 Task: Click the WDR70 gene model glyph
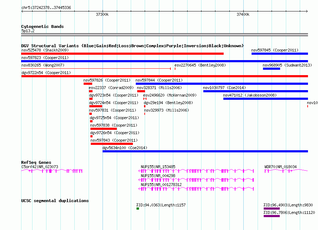(x=286, y=171)
